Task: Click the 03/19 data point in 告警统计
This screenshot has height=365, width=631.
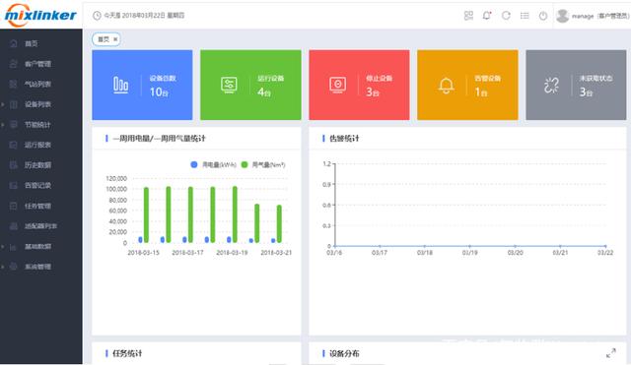Action: [469, 246]
